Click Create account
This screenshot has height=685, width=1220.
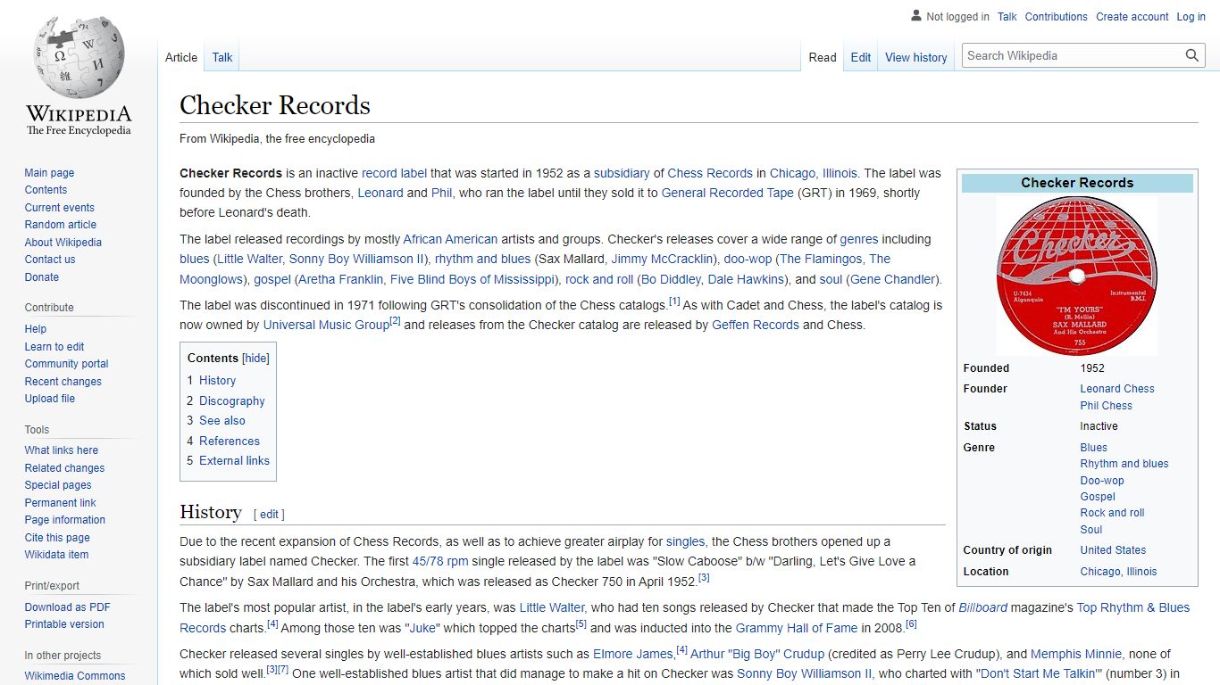[1132, 16]
